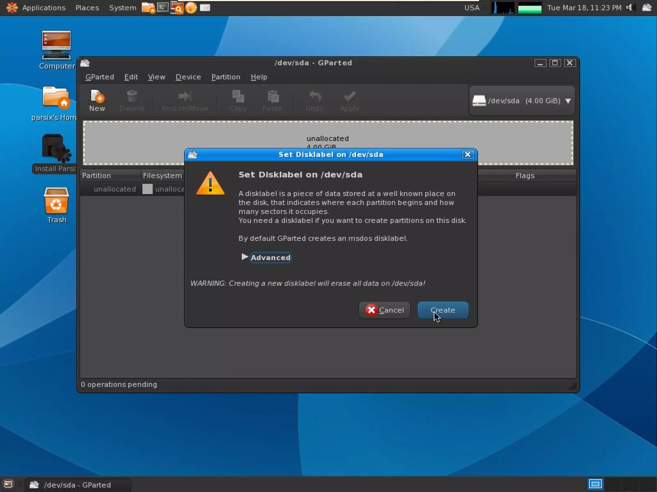Select the GParted taskbar window entry
657x492 pixels.
pos(77,485)
